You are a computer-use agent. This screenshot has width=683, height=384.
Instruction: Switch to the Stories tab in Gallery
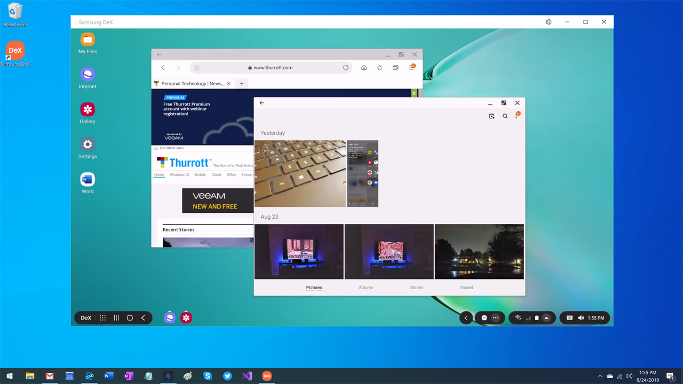(x=416, y=287)
